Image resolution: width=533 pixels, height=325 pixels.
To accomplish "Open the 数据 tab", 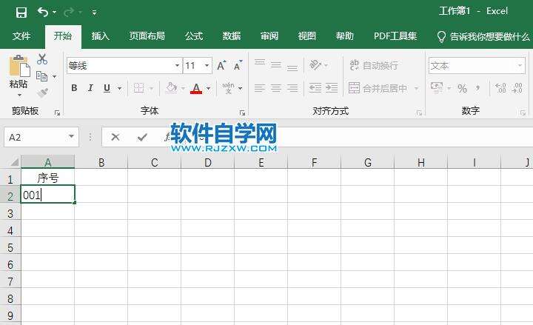I will (x=232, y=36).
